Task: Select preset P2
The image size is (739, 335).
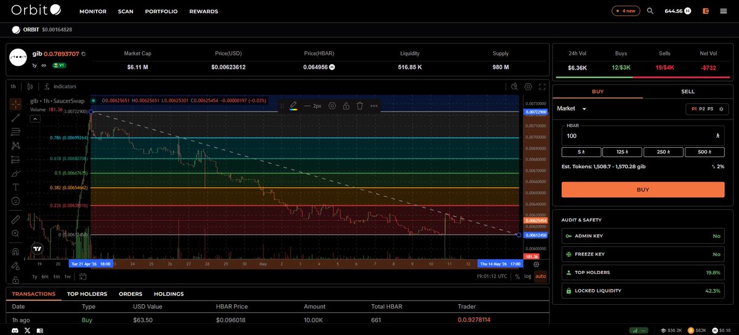Action: (702, 108)
